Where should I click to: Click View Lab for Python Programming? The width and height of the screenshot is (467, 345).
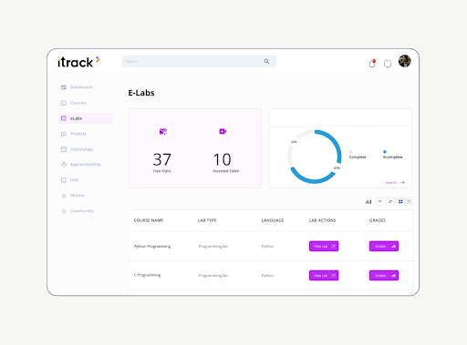pyautogui.click(x=324, y=246)
